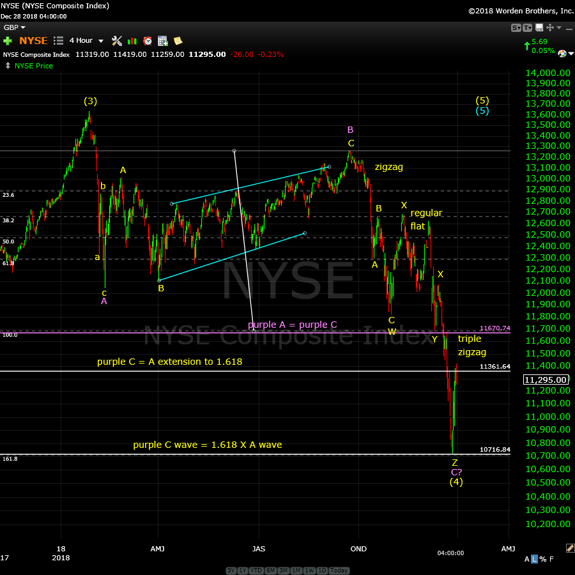Select arithmetic scale A

[526, 559]
